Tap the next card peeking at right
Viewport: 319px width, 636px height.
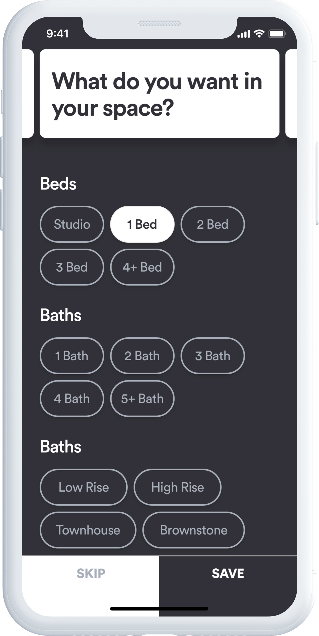tap(291, 93)
